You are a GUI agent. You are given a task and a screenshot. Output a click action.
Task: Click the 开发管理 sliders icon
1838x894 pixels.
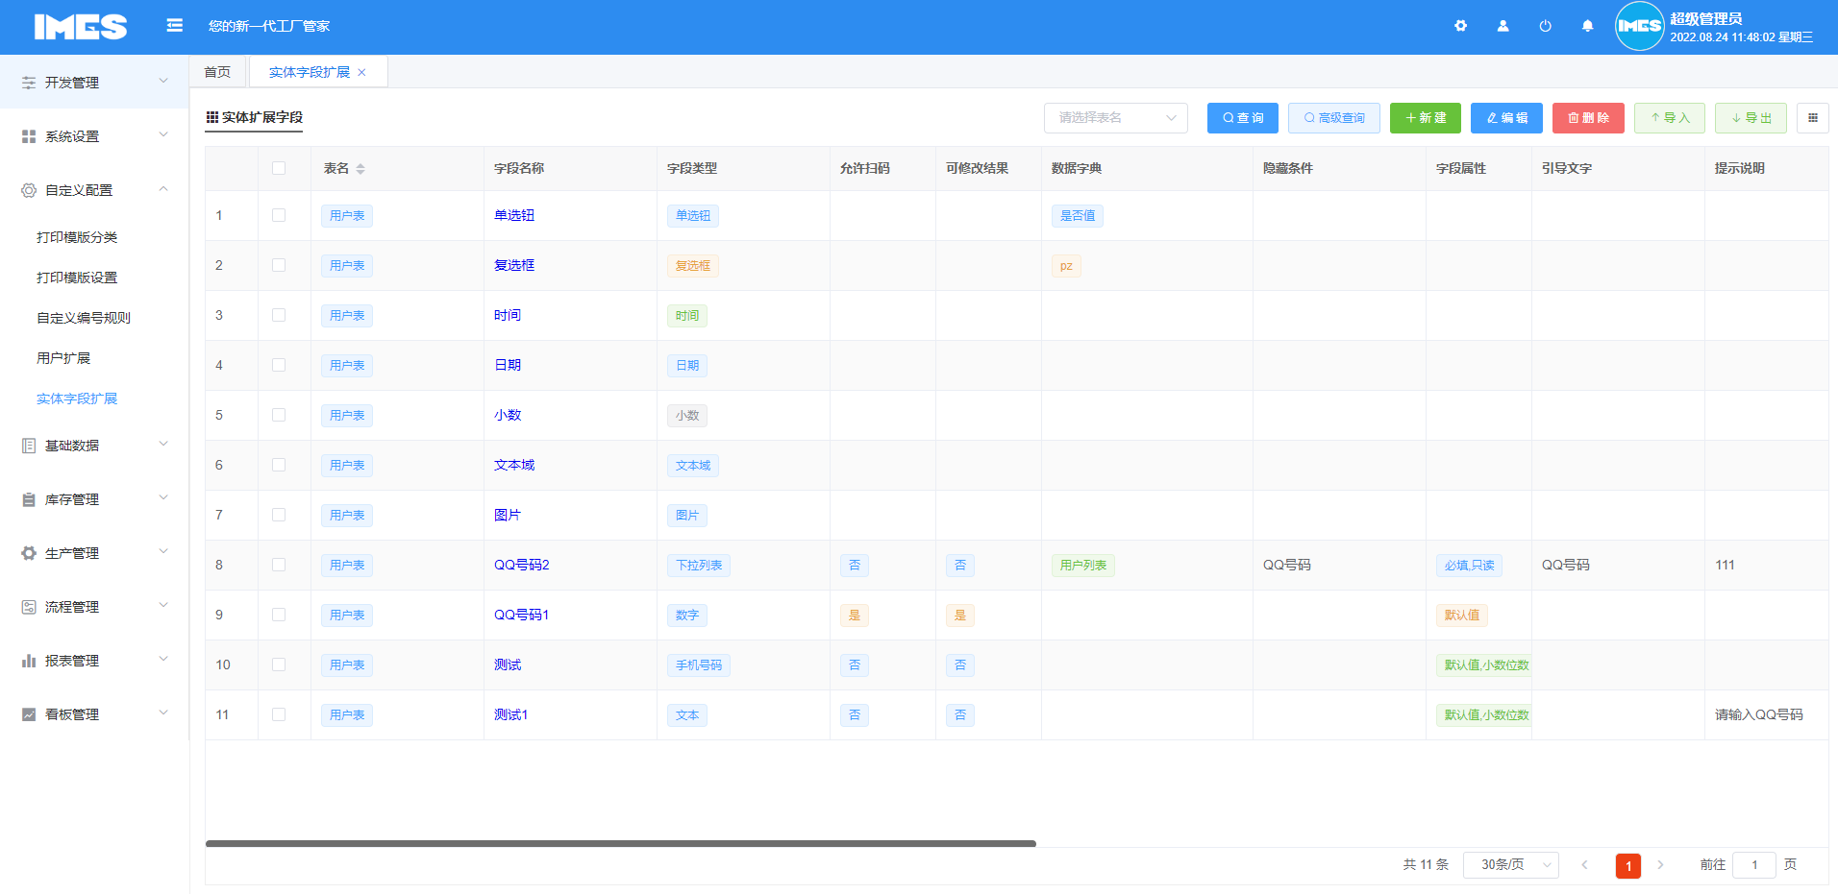click(x=29, y=83)
